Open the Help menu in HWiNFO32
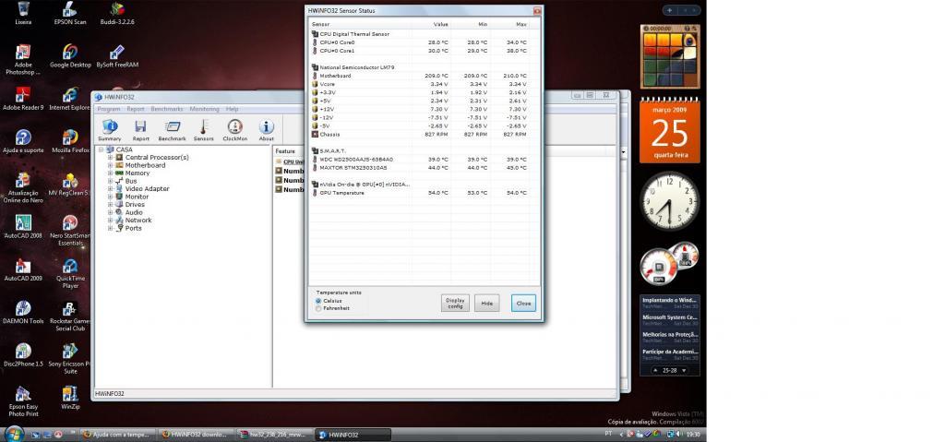The height and width of the screenshot is (442, 945). tap(232, 109)
